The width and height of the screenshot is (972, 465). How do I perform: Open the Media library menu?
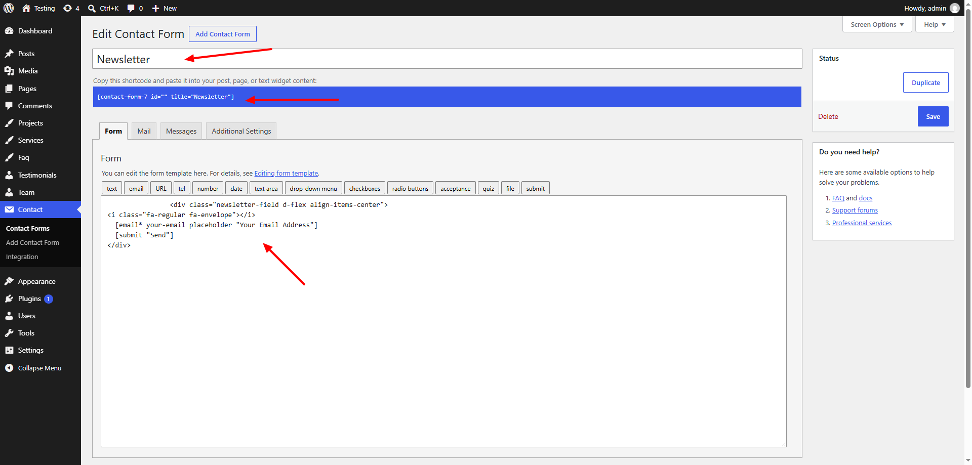pos(40,71)
